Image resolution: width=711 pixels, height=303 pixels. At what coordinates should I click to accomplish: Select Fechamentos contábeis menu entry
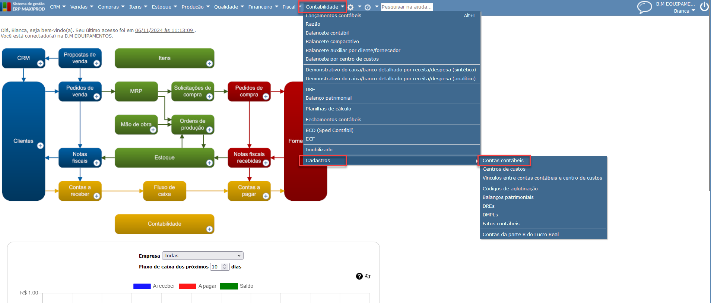(x=391, y=120)
